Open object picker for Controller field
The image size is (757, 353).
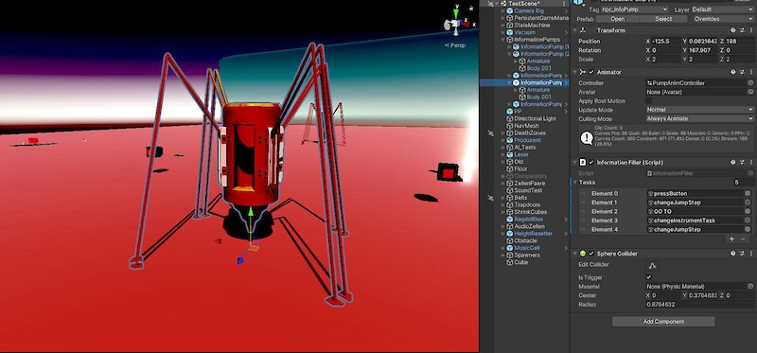[x=750, y=83]
